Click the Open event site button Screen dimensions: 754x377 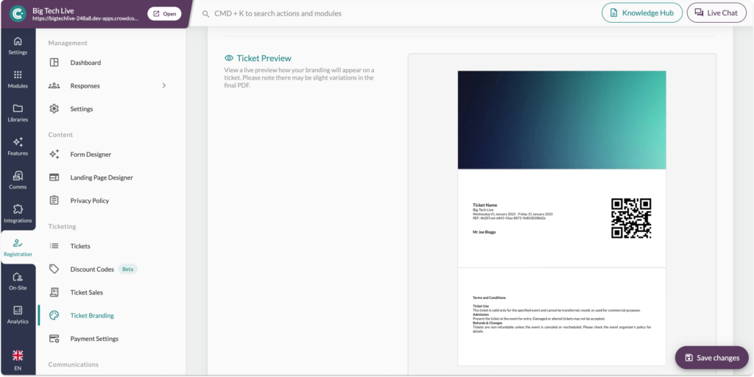(x=164, y=14)
